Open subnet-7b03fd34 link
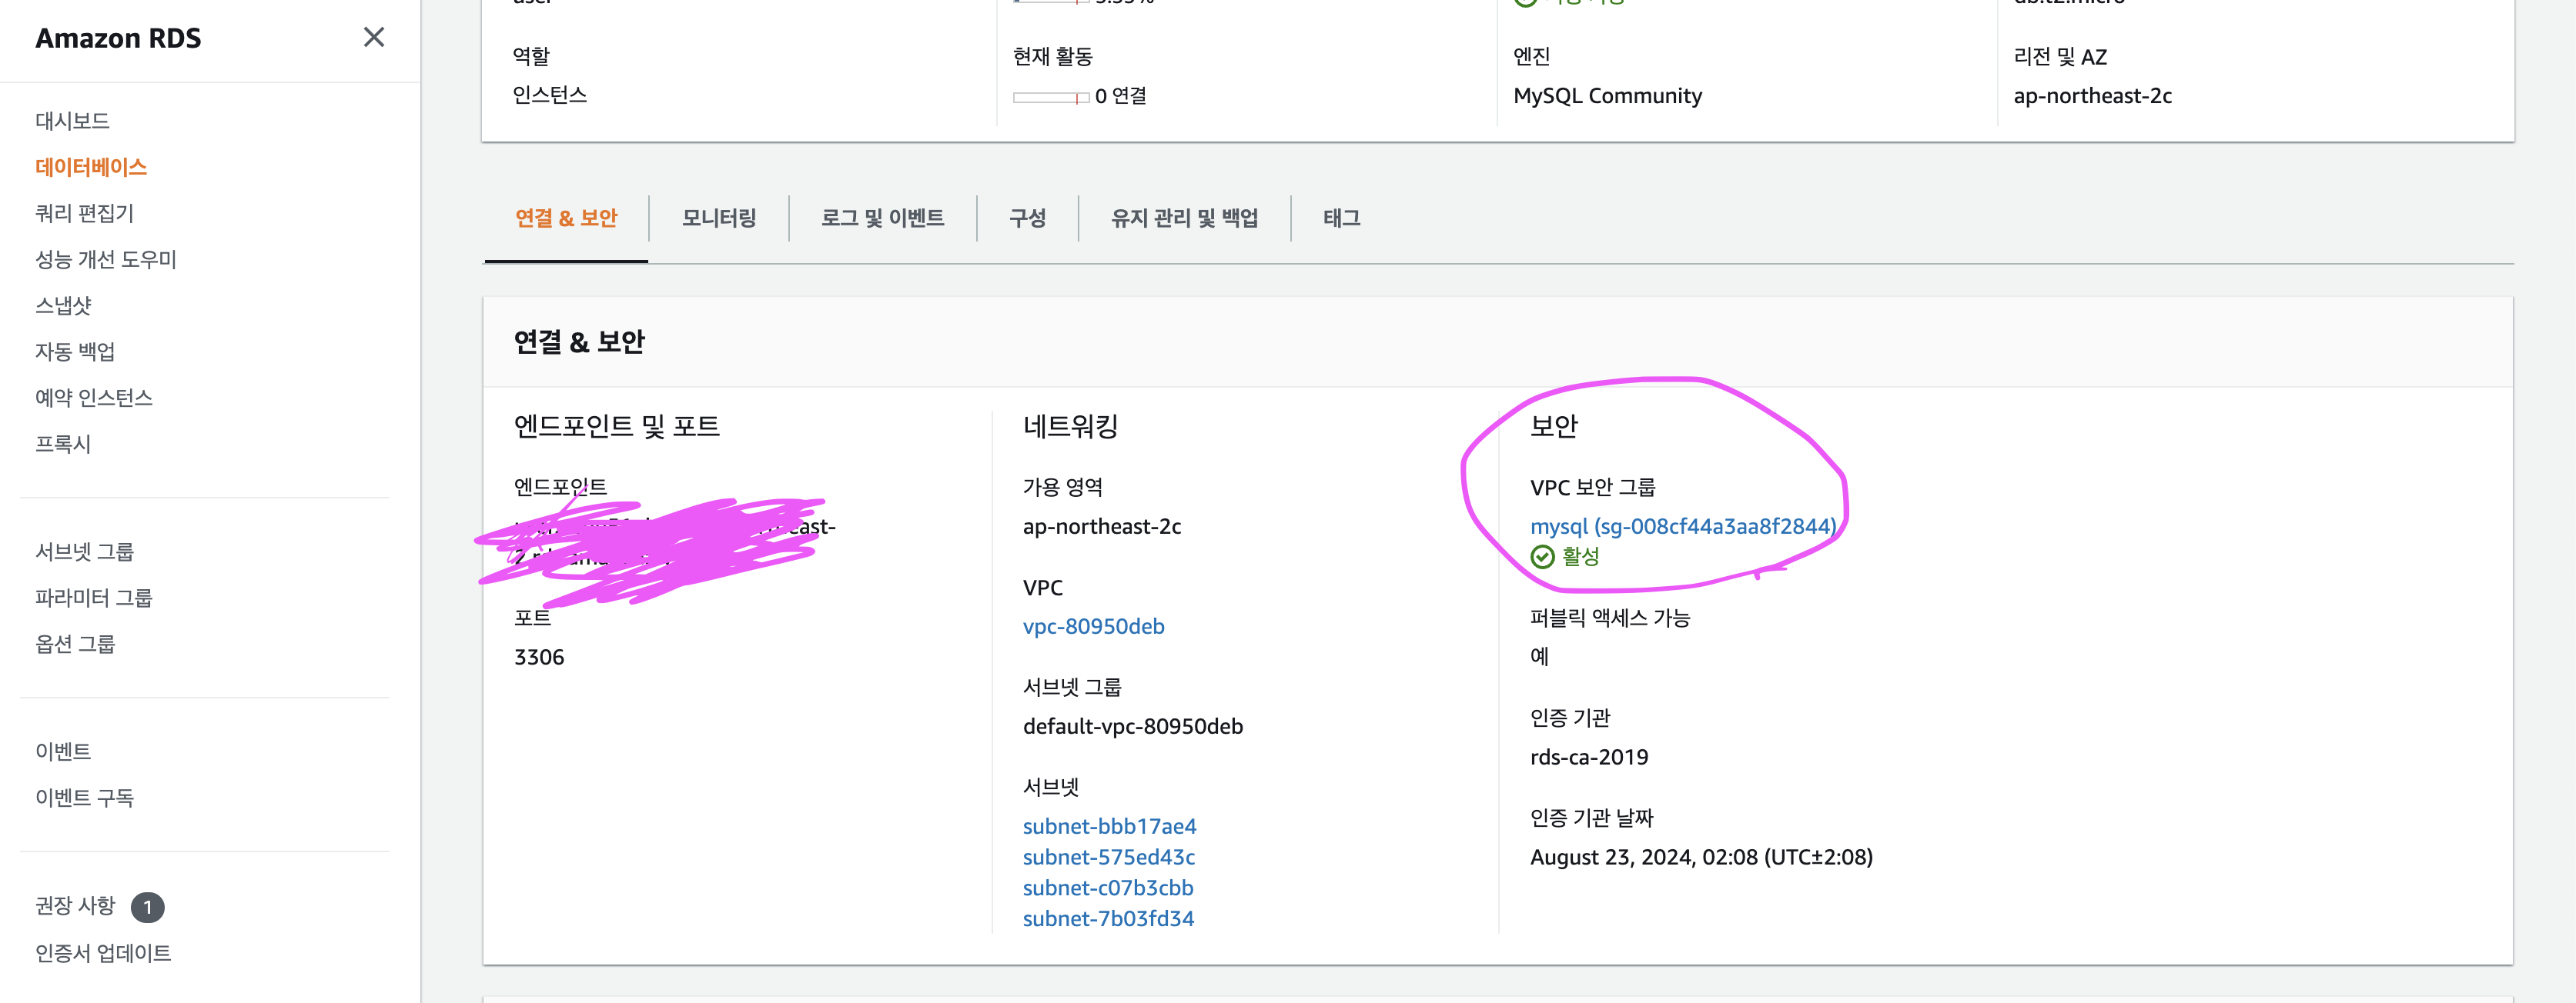Viewport: 2576px width, 1003px height. tap(1108, 918)
